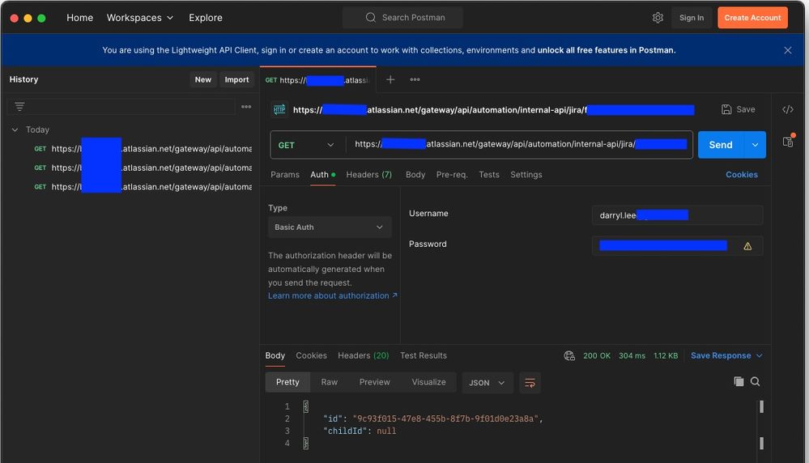The image size is (809, 463).
Task: Select Pretty response view
Action: (x=287, y=382)
